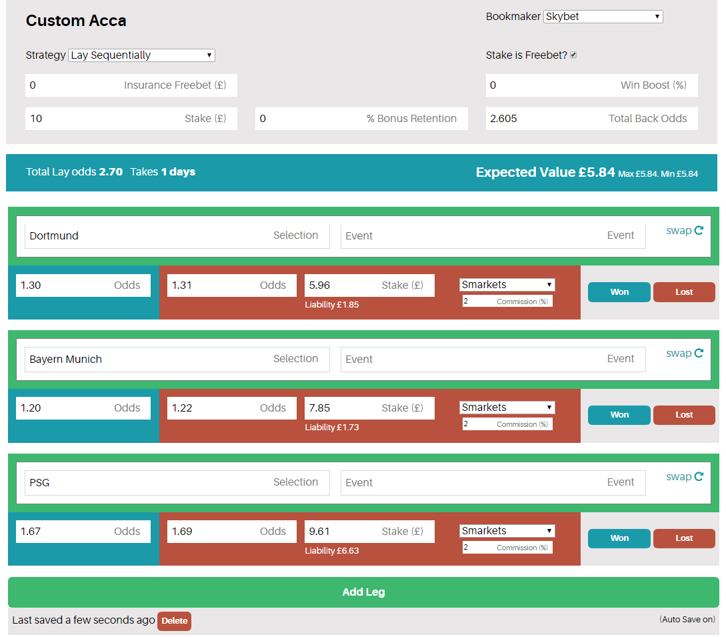Click the red Delete button
The height and width of the screenshot is (637, 726).
point(174,621)
